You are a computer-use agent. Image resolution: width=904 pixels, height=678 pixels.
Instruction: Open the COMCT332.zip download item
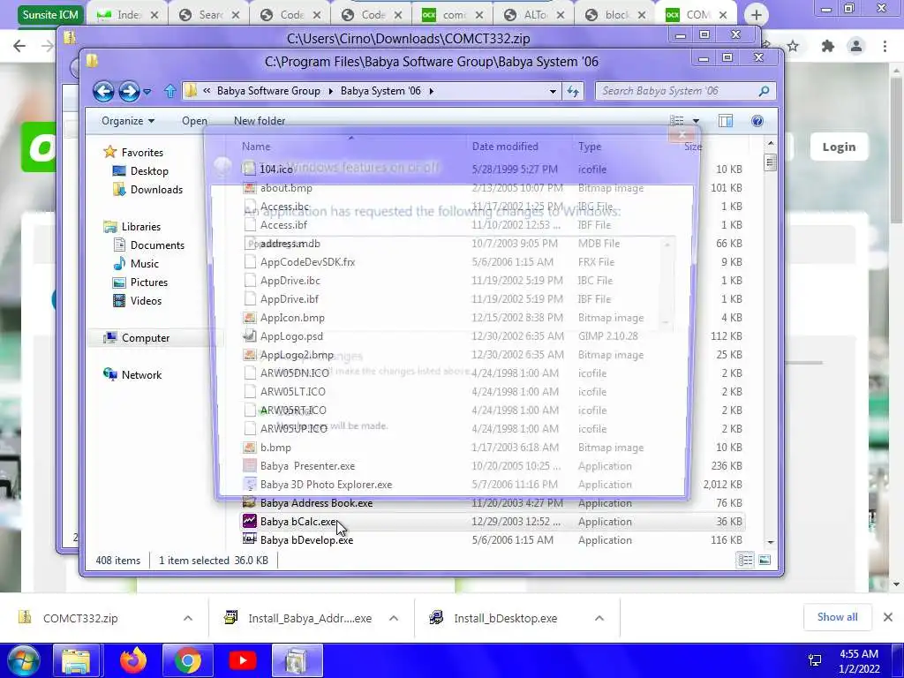click(x=79, y=618)
